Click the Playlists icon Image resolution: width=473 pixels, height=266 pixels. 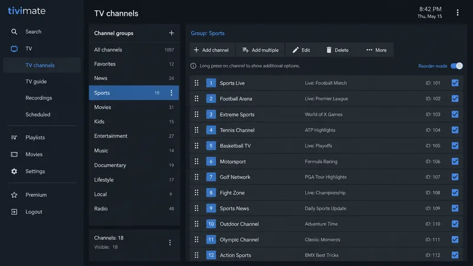[x=14, y=138]
